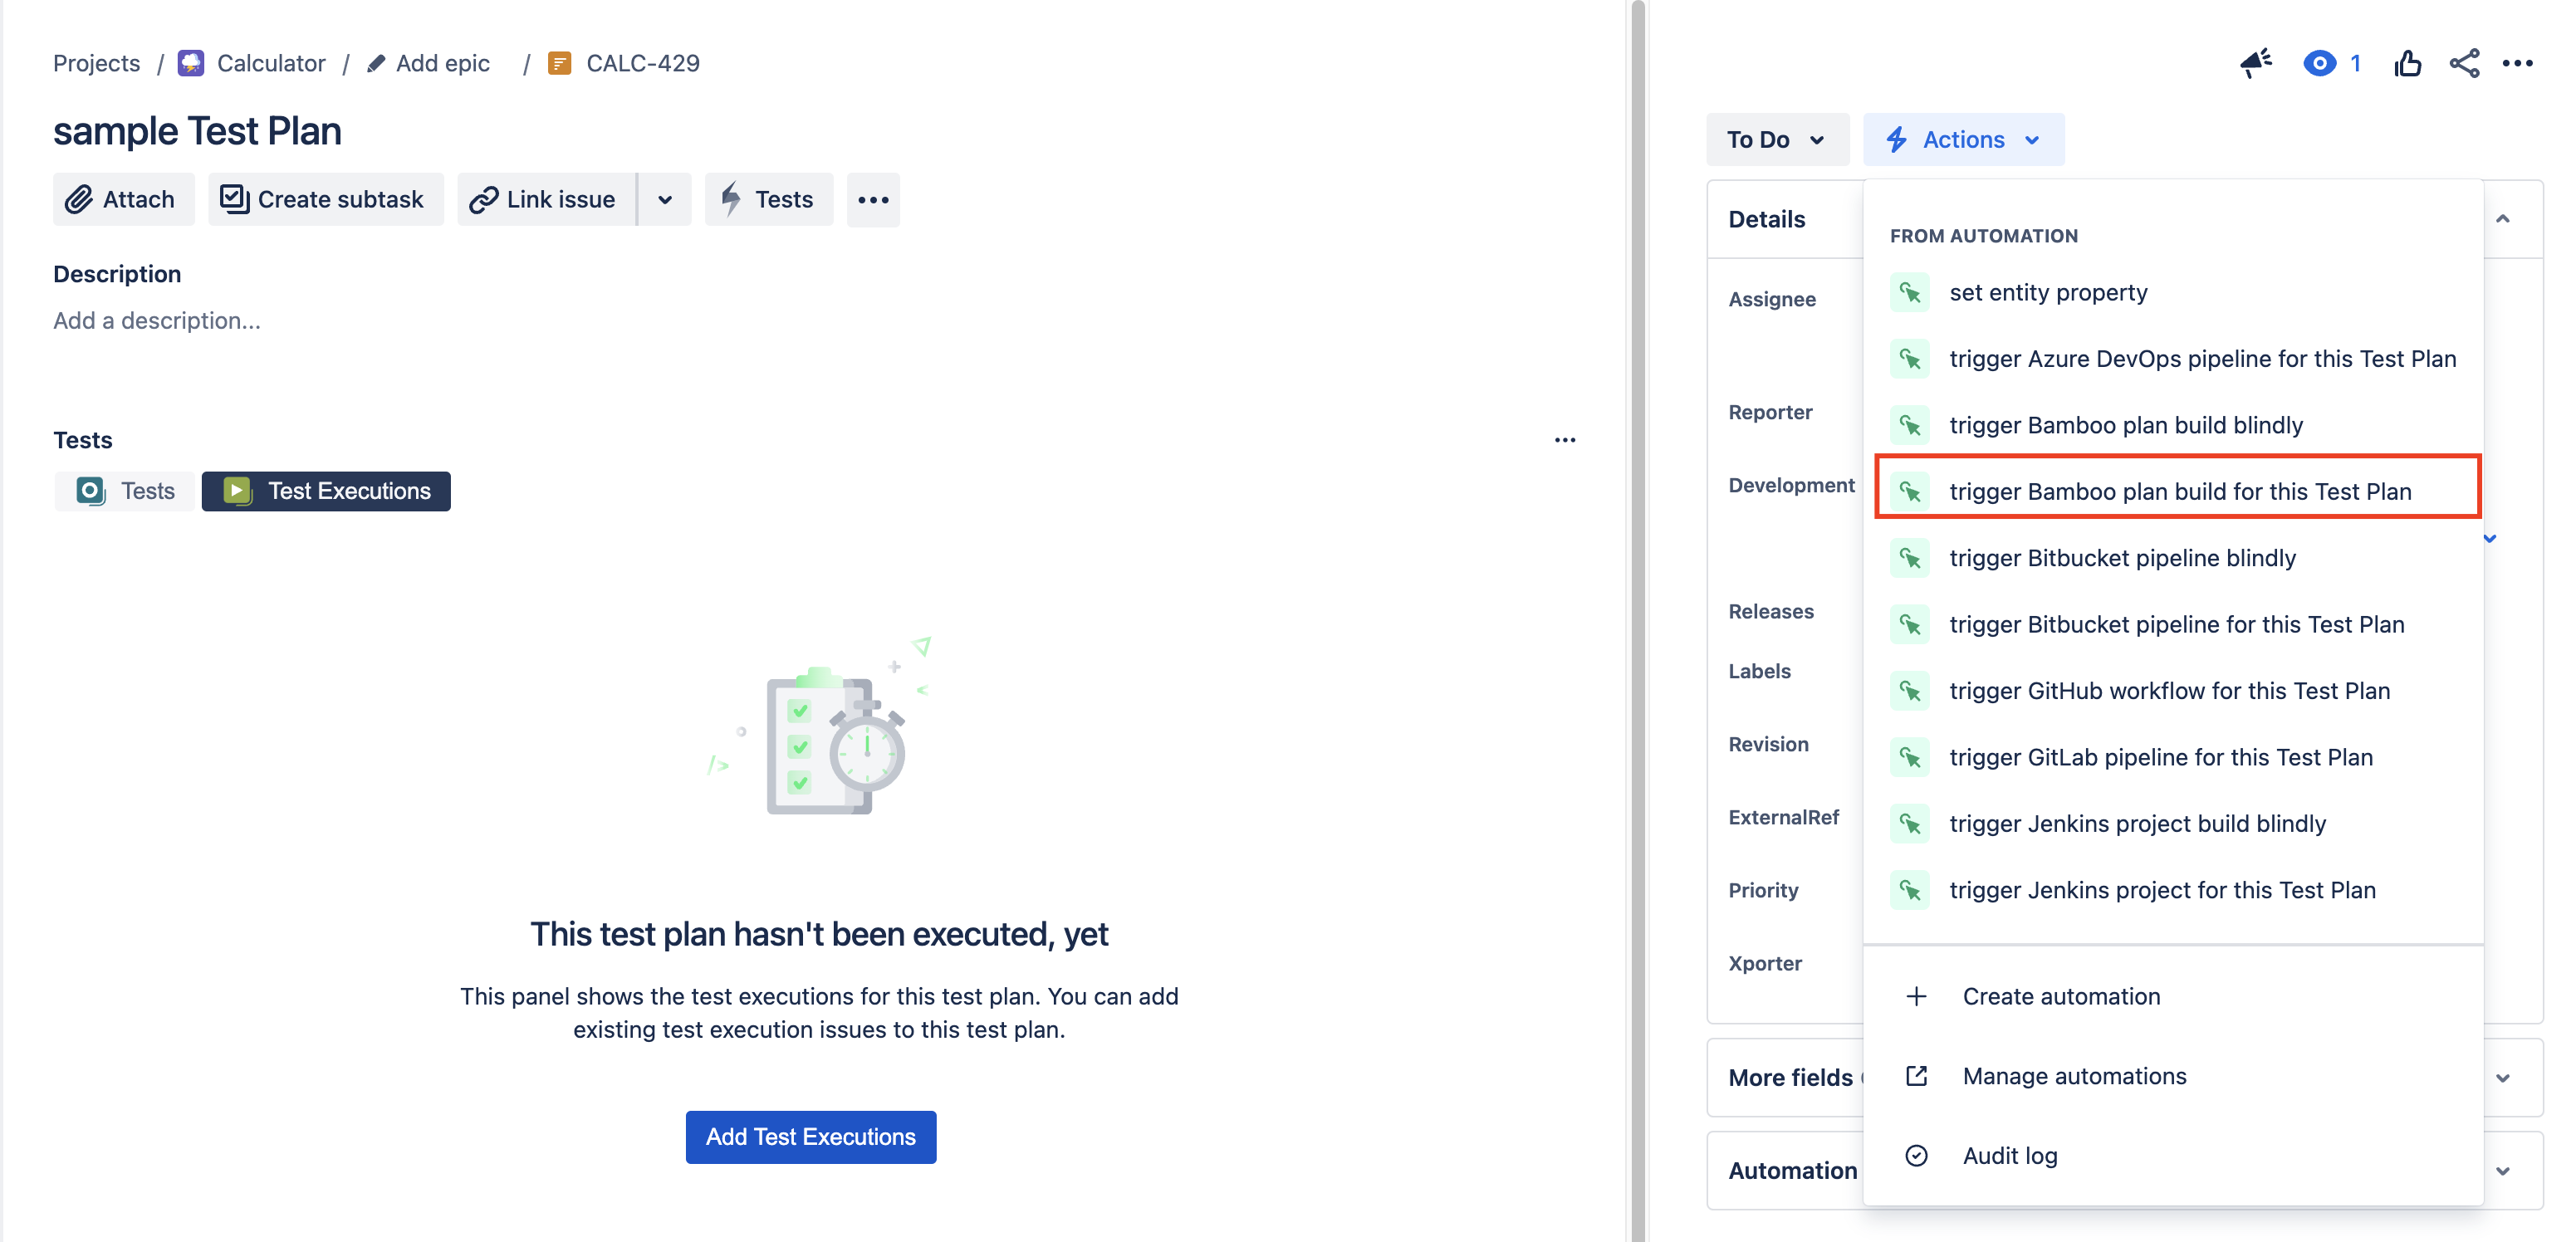The image size is (2576, 1242).
Task: Click the feedback megaphone icon
Action: point(2256,63)
